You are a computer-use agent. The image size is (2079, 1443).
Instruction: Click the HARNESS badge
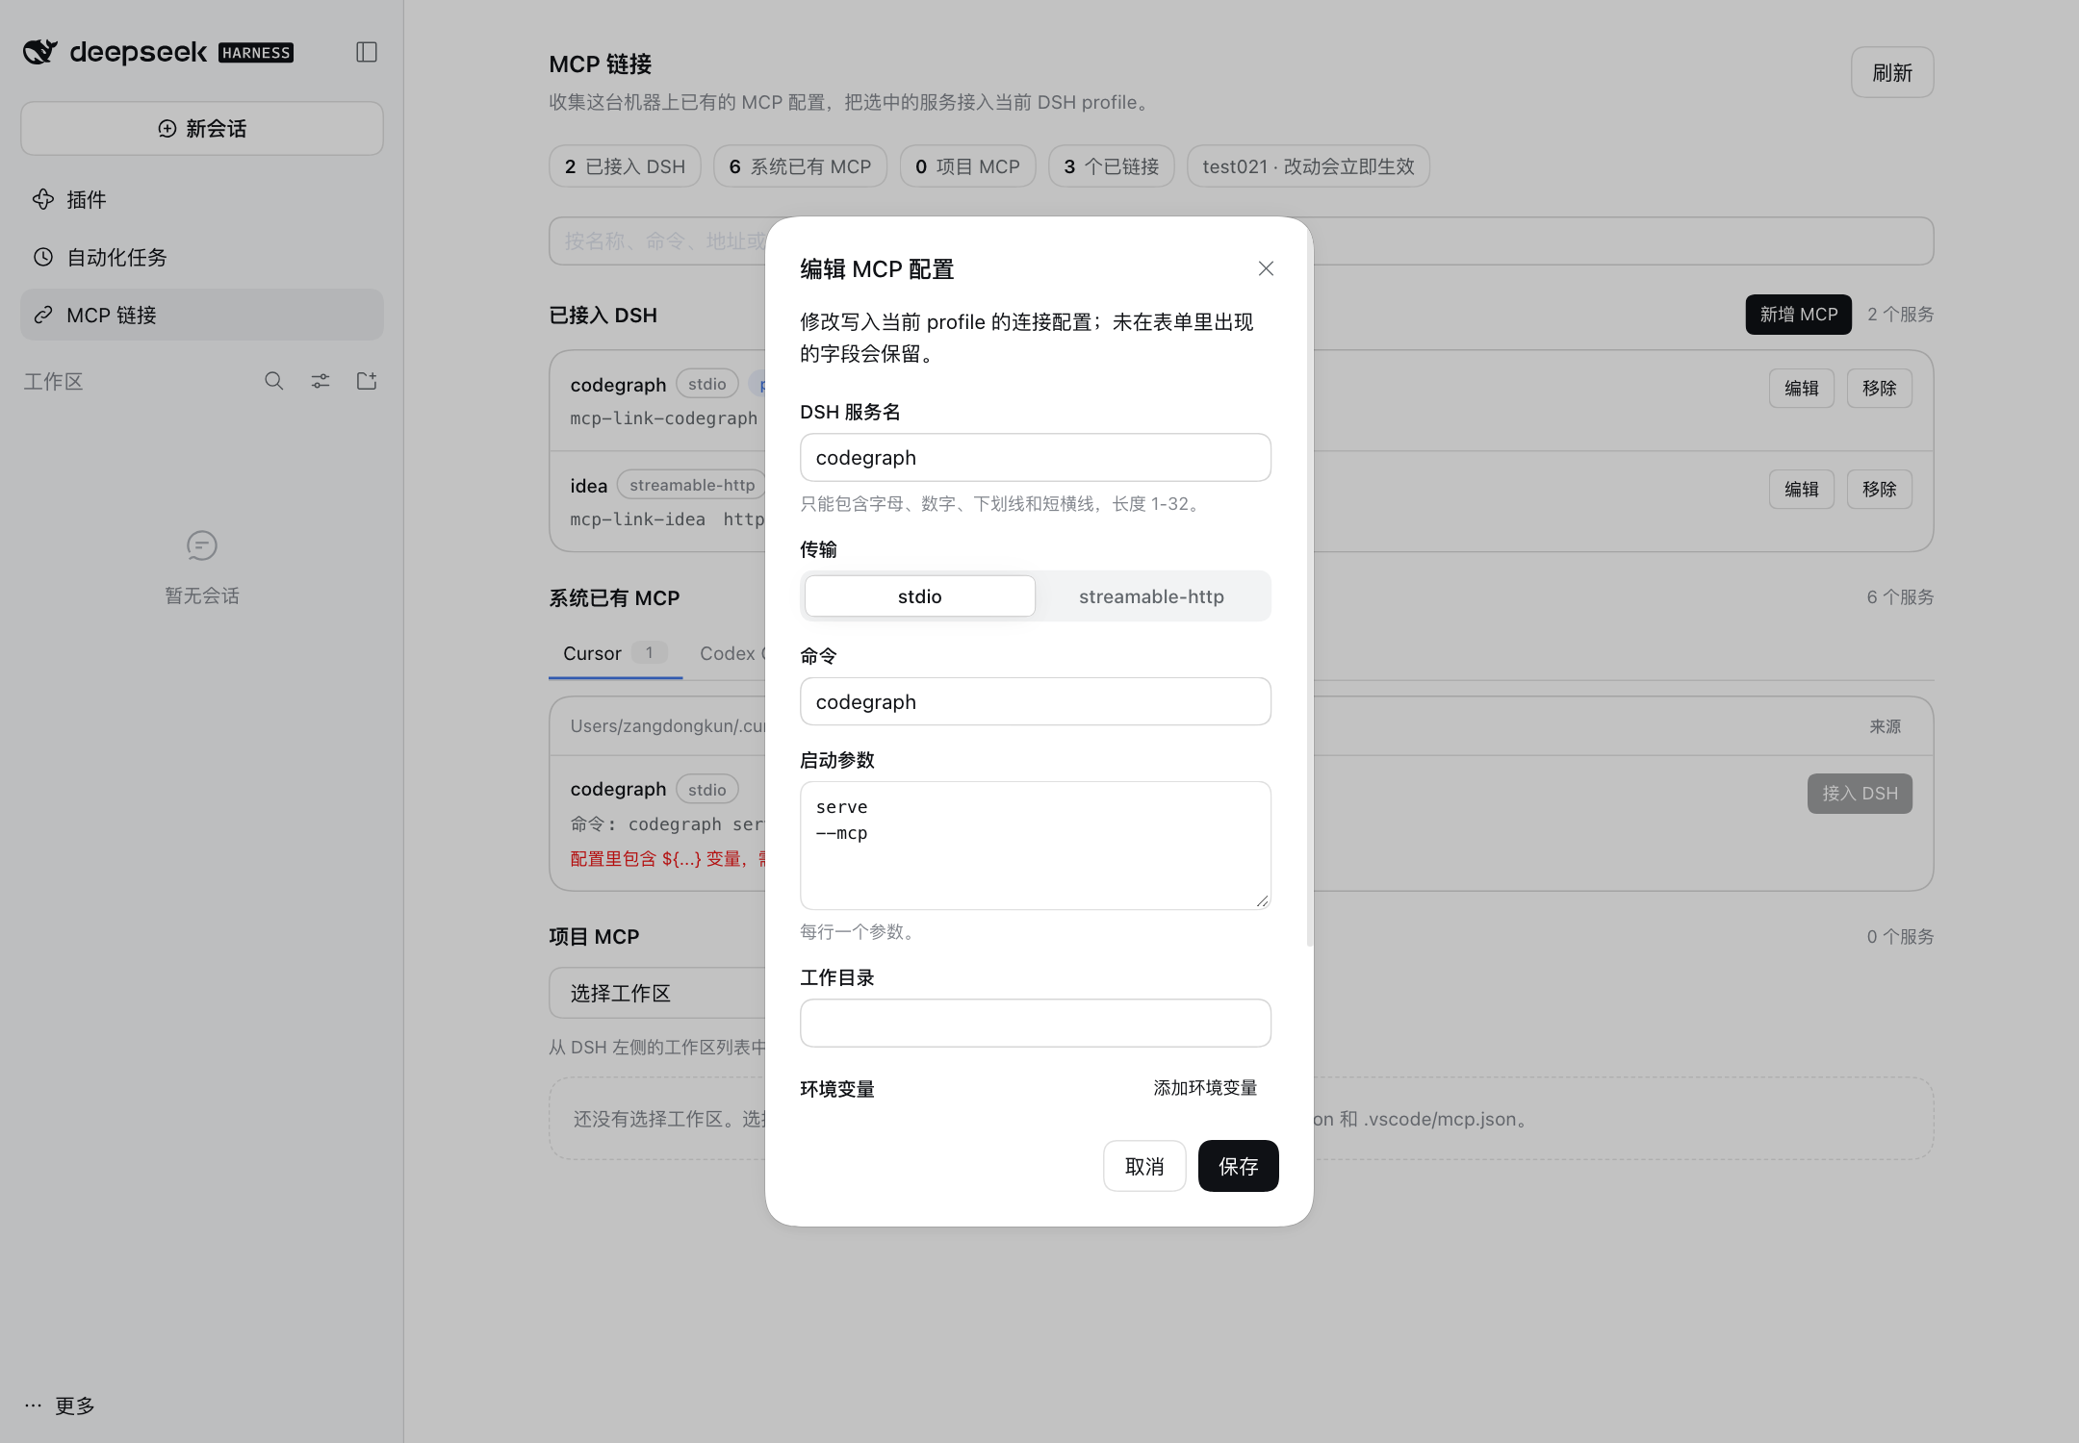click(x=256, y=53)
